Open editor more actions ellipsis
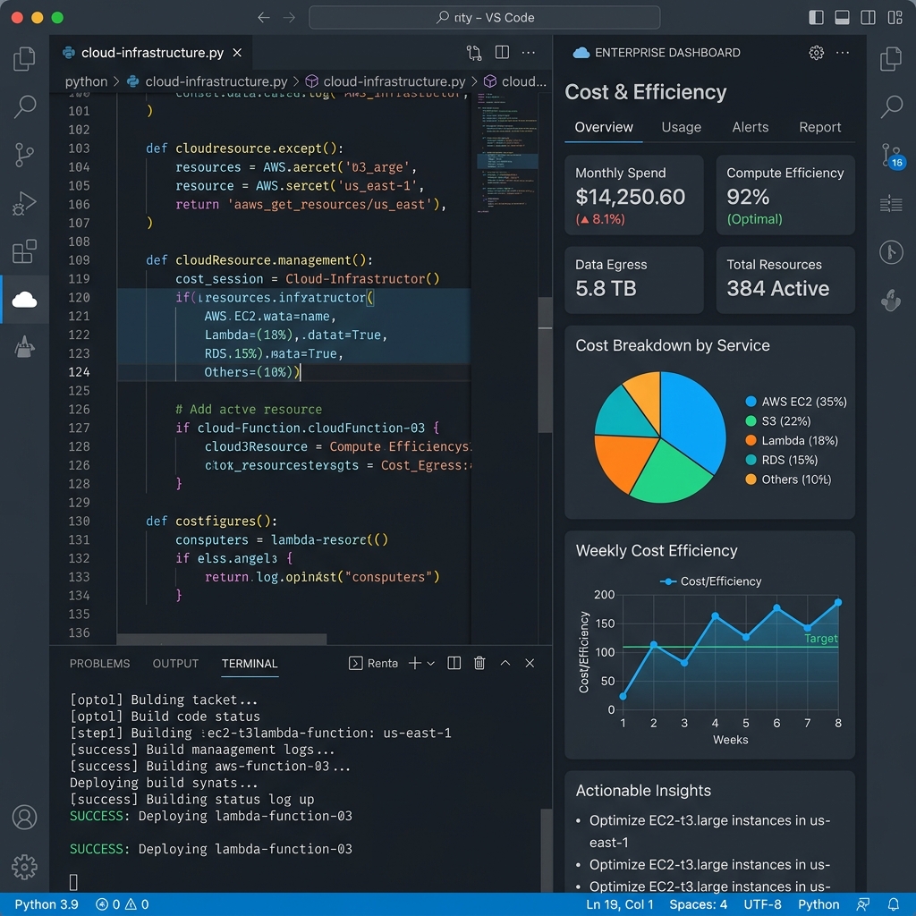Screen dimensions: 916x916 pos(528,53)
